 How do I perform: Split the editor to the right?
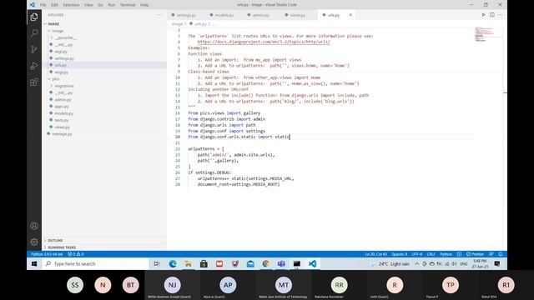[x=492, y=15]
